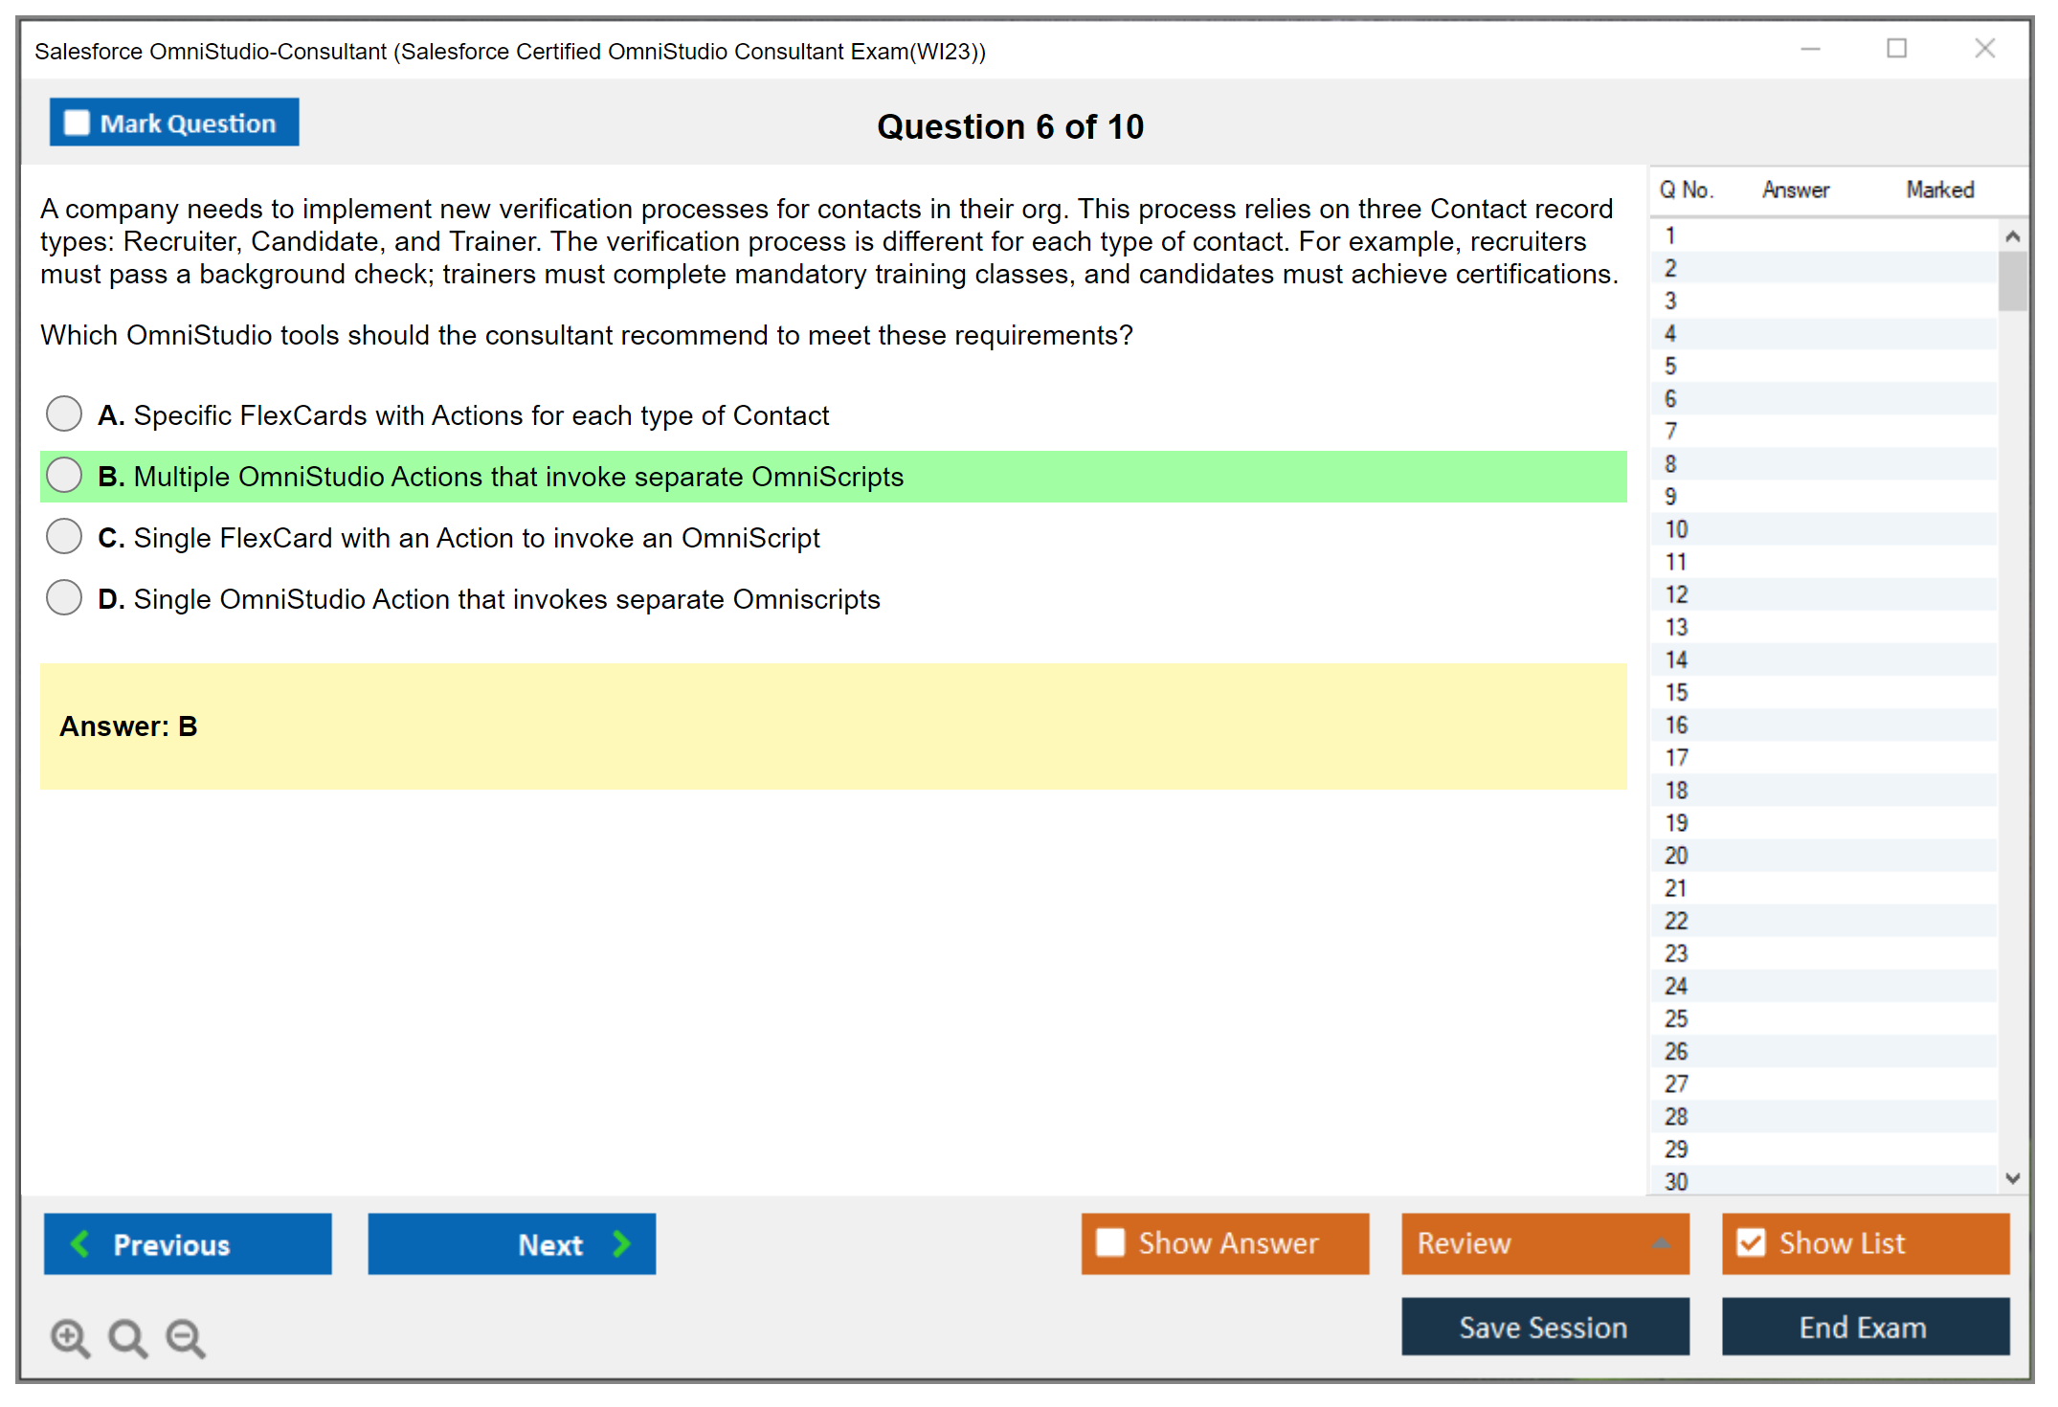Click the zoom out magnifier icon
This screenshot has width=2058, height=1407.
pos(186,1338)
